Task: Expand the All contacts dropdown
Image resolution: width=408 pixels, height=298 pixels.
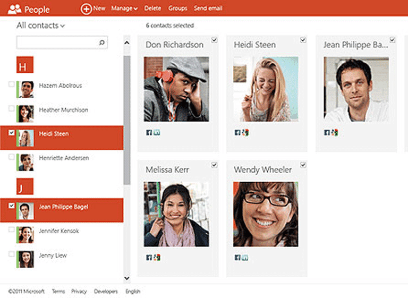Action: click(40, 25)
